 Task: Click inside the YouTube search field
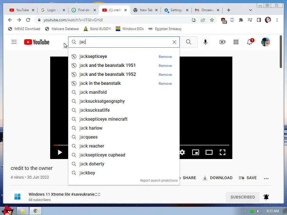click(124, 42)
